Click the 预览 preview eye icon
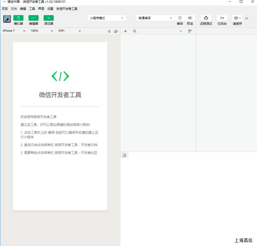 click(190, 18)
